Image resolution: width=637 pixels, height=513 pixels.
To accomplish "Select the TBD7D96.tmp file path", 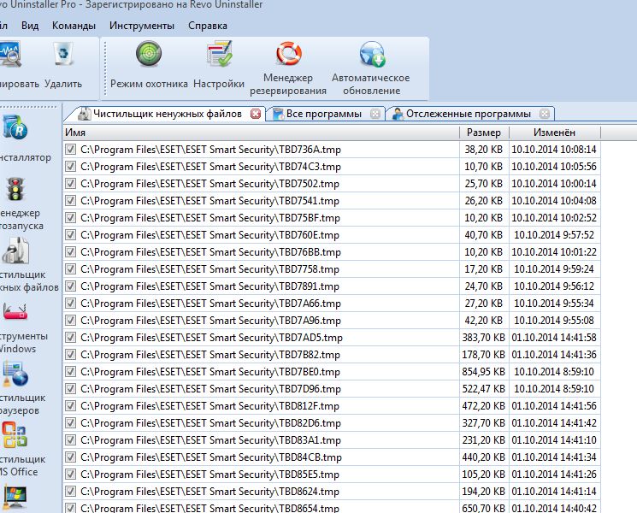I will point(210,389).
